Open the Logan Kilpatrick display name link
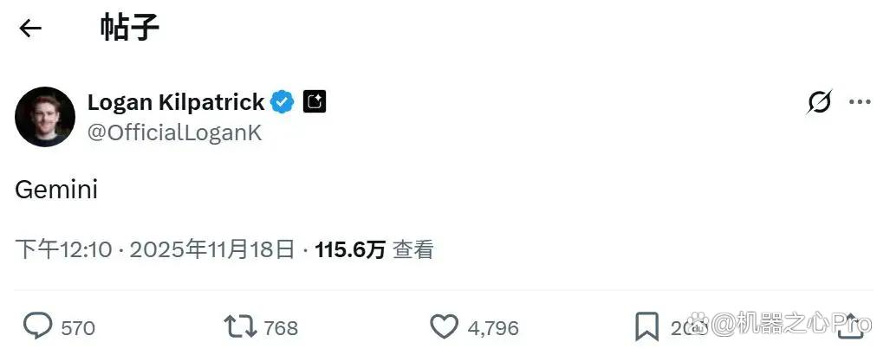Viewport: 890px width, 355px height. coord(176,103)
